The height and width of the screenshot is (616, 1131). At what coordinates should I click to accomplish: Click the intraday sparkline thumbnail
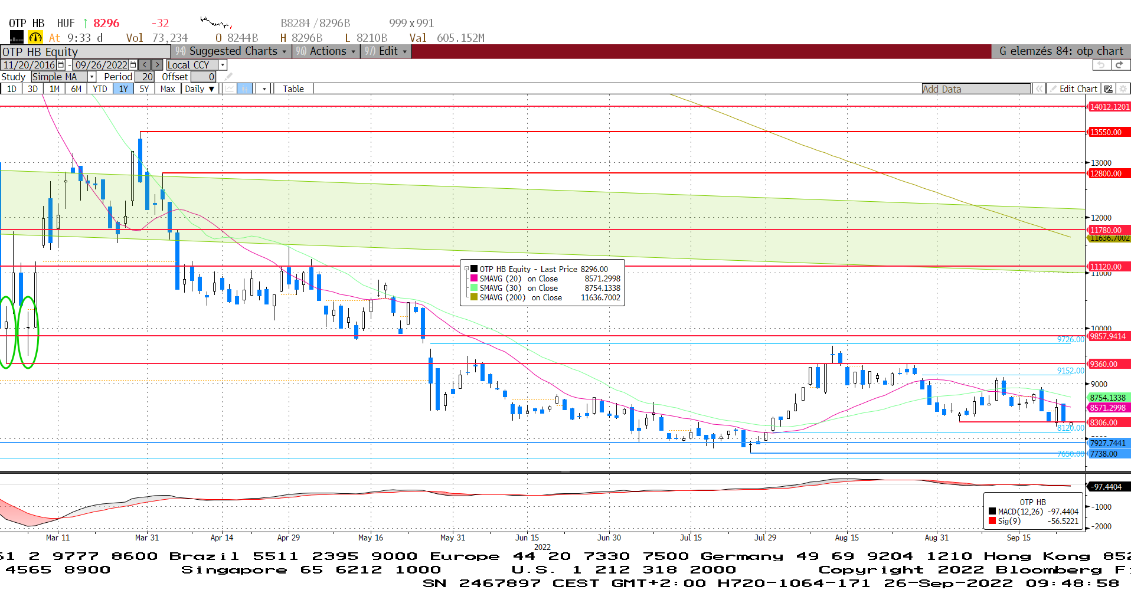215,23
